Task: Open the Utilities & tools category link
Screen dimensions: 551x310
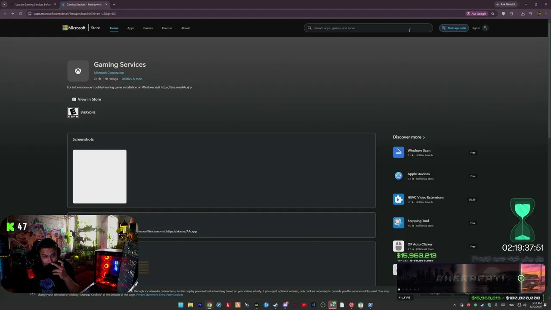Action: (x=132, y=79)
